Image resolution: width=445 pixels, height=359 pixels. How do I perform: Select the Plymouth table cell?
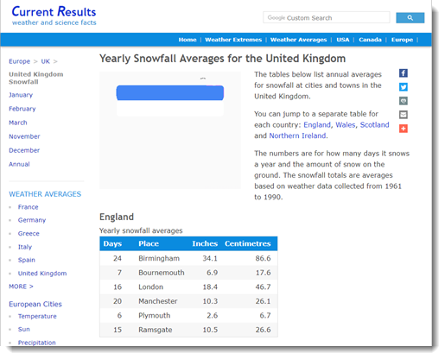pos(155,316)
